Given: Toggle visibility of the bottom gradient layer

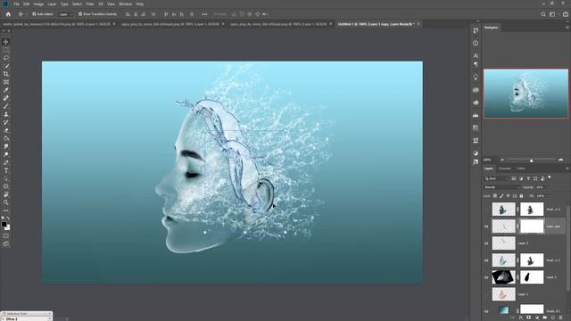Looking at the screenshot, I should [x=486, y=311].
